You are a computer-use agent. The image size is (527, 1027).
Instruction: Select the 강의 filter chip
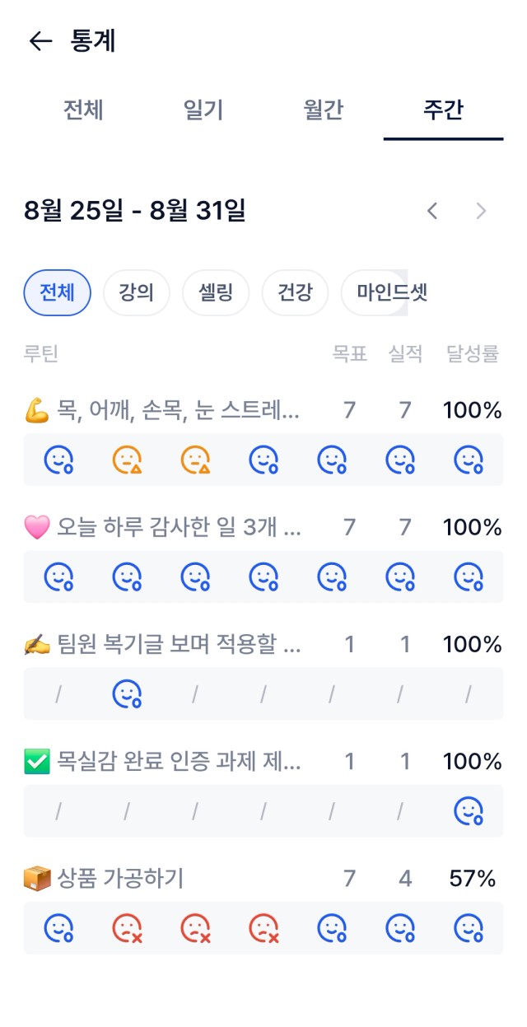click(x=137, y=292)
